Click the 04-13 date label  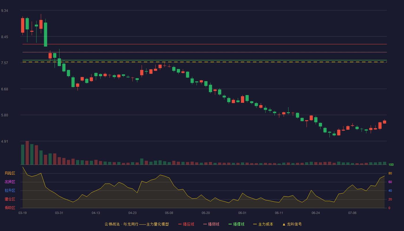(96, 213)
